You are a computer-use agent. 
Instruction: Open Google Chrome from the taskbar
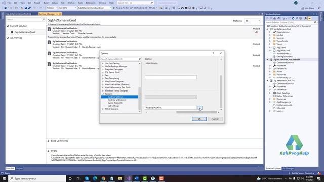(103, 178)
